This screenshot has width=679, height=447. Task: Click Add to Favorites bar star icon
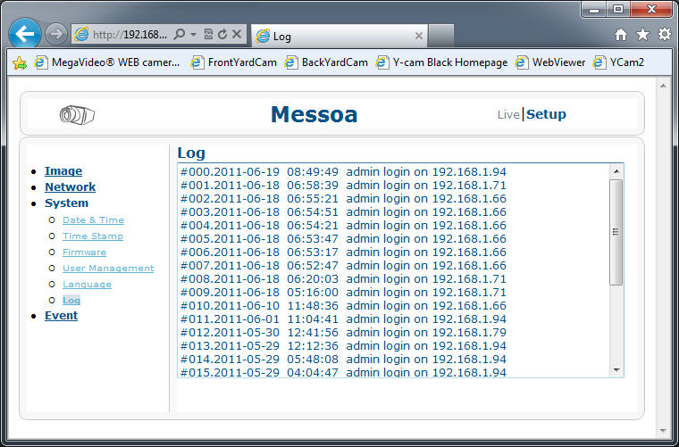click(x=20, y=62)
